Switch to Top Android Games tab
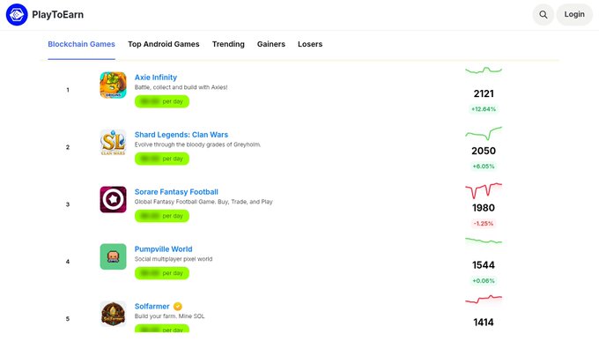Screen dimensions: 599x341 pyautogui.click(x=164, y=44)
